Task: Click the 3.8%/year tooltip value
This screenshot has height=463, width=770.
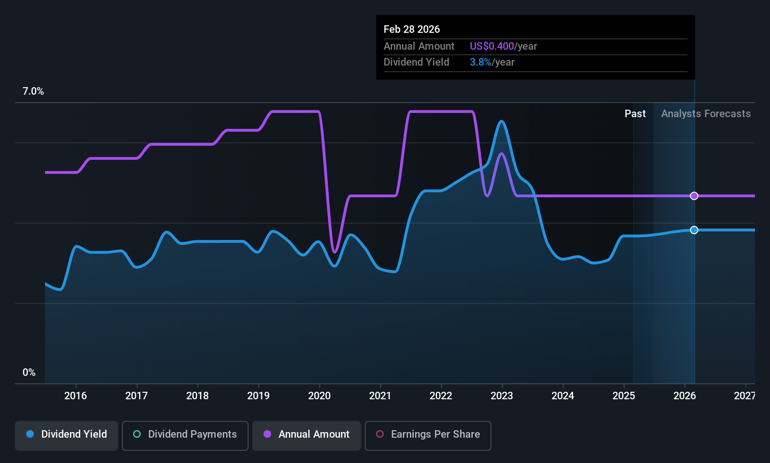Action: 492,62
